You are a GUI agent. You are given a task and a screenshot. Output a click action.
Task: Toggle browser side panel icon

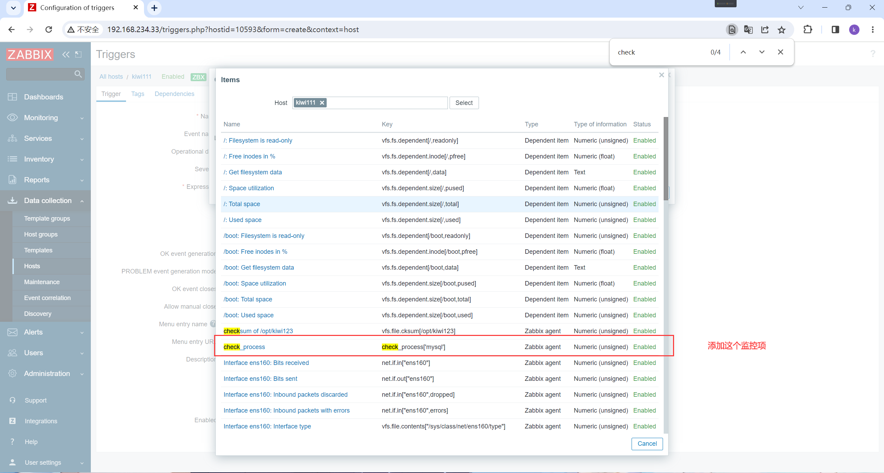pyautogui.click(x=835, y=30)
